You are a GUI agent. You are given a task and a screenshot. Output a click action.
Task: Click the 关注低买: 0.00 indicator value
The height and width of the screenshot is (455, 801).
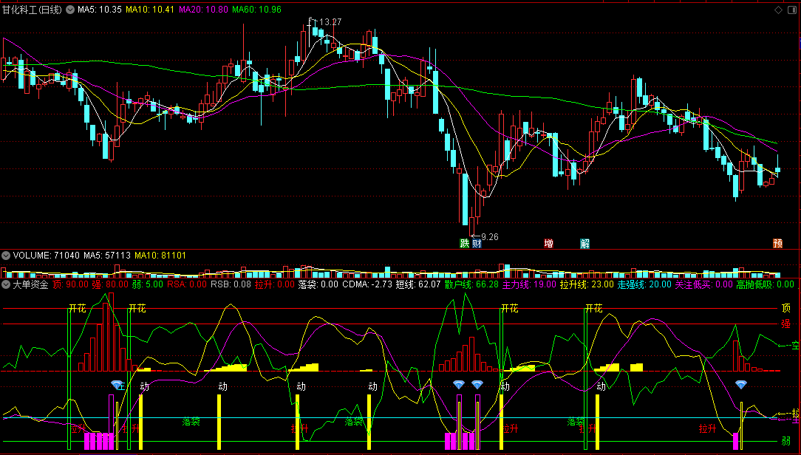click(704, 284)
